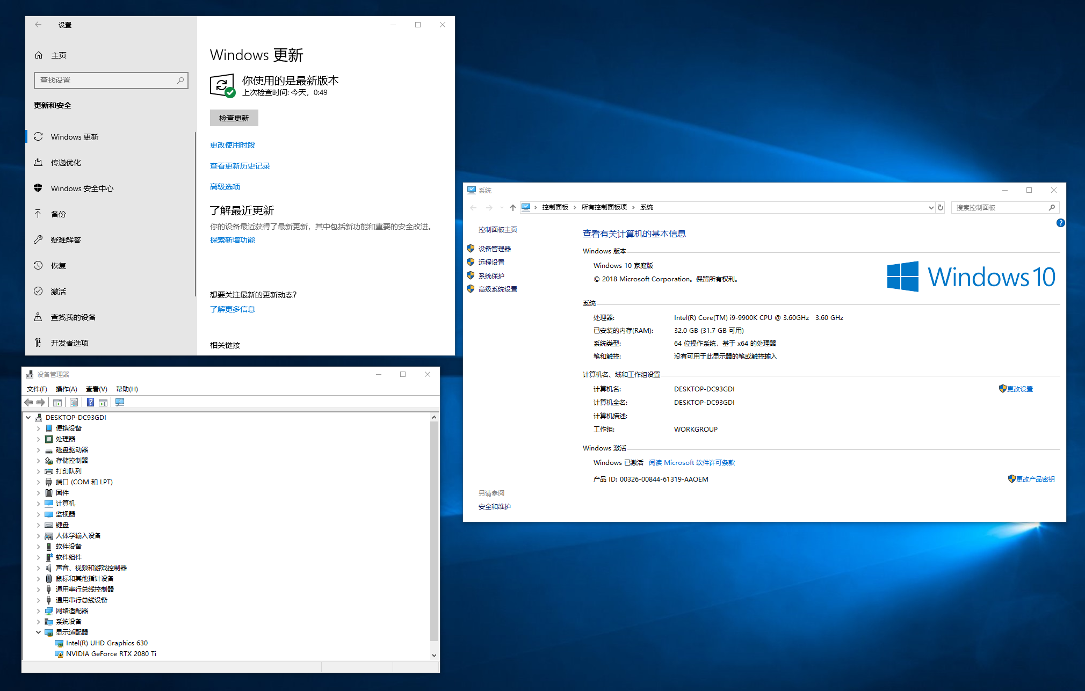Open the recent locations dropdown arrow in System window
Screen dimensions: 1085x691
point(502,208)
